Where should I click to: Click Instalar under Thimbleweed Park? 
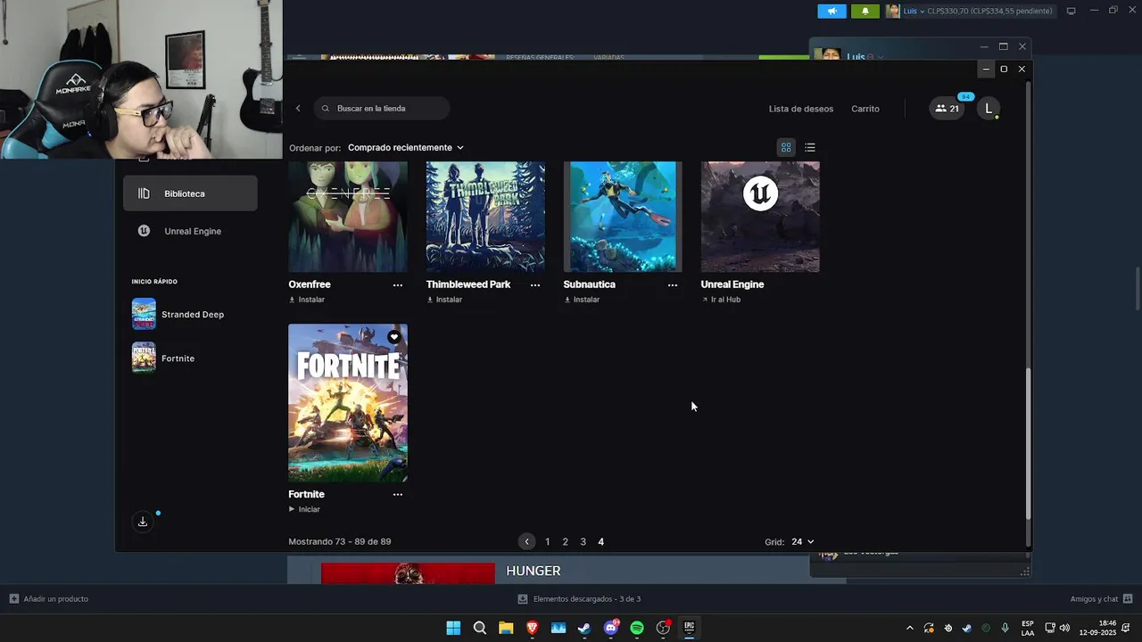pyautogui.click(x=444, y=300)
